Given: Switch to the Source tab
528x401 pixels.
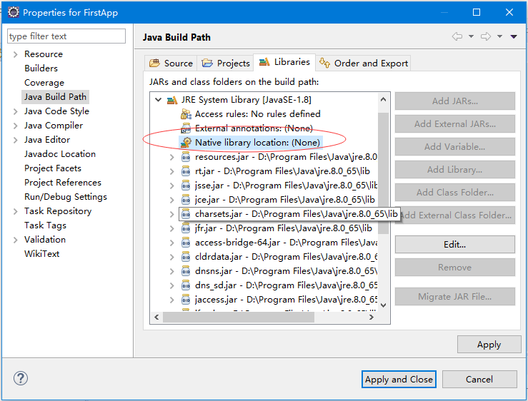Looking at the screenshot, I should (171, 64).
